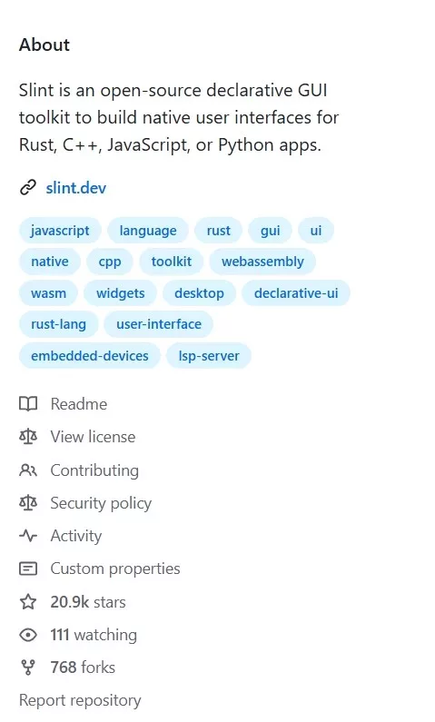The height and width of the screenshot is (722, 435).
Task: Open the Security policy link
Action: (101, 503)
